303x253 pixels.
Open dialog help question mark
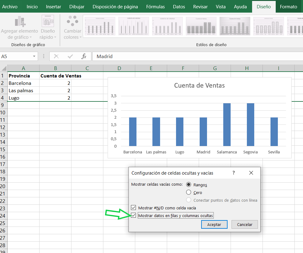(234, 173)
